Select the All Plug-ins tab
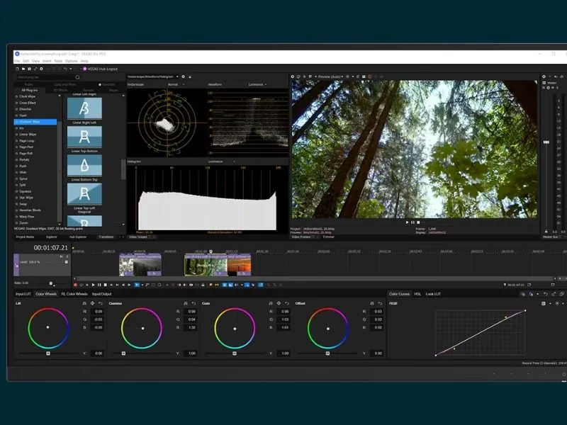This screenshot has width=567, height=425. (30, 90)
